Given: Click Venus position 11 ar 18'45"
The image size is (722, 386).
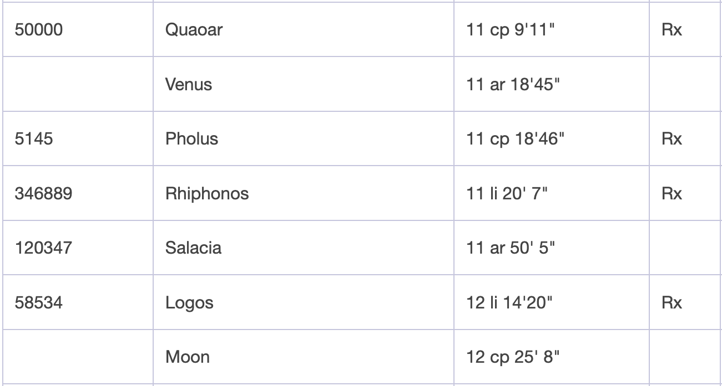Looking at the screenshot, I should tap(512, 84).
